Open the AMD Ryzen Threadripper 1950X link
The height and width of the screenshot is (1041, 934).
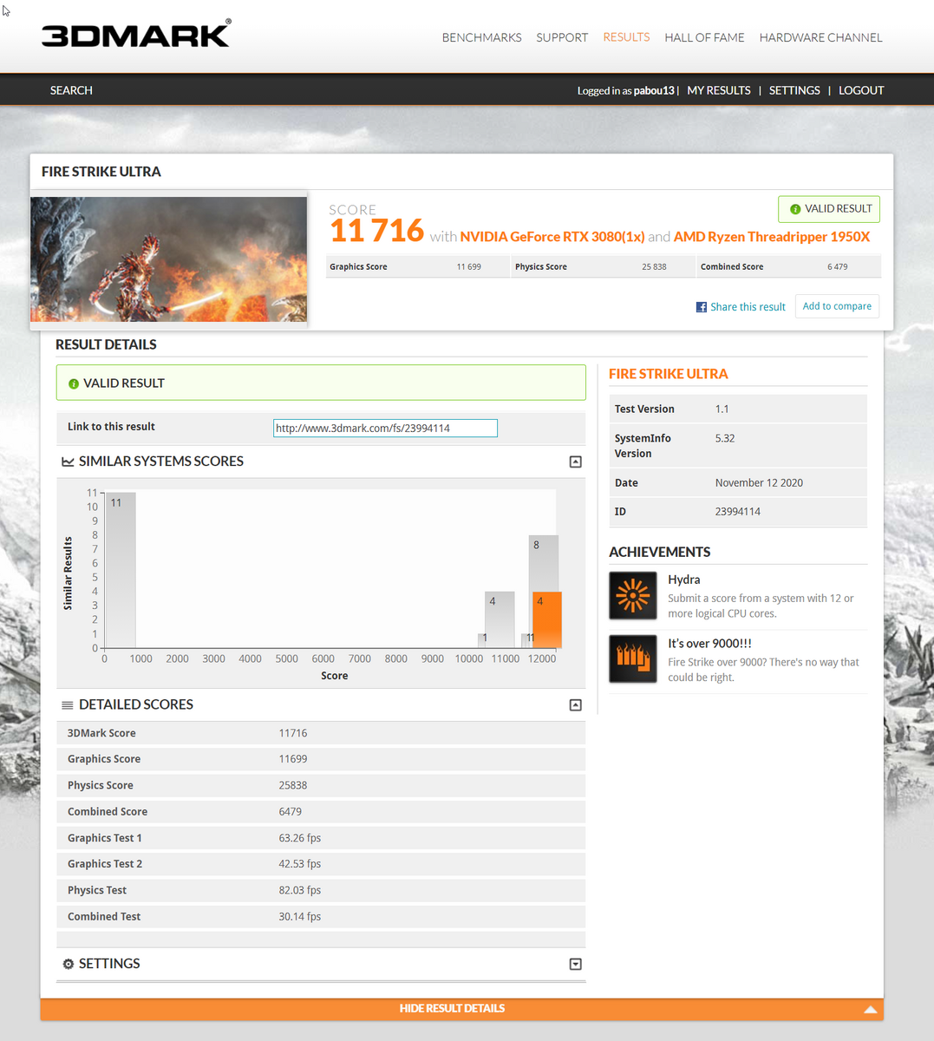tap(772, 237)
